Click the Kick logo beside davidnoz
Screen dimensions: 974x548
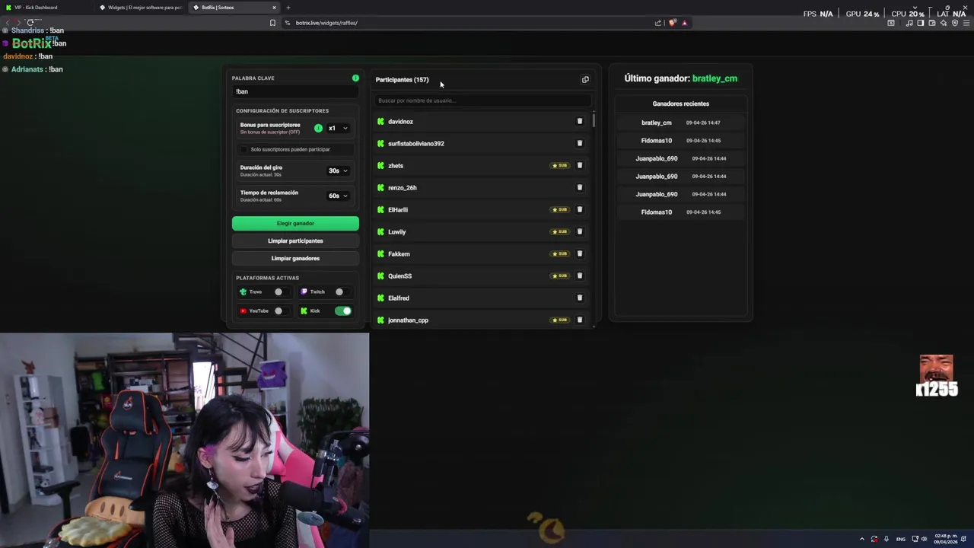pos(380,121)
